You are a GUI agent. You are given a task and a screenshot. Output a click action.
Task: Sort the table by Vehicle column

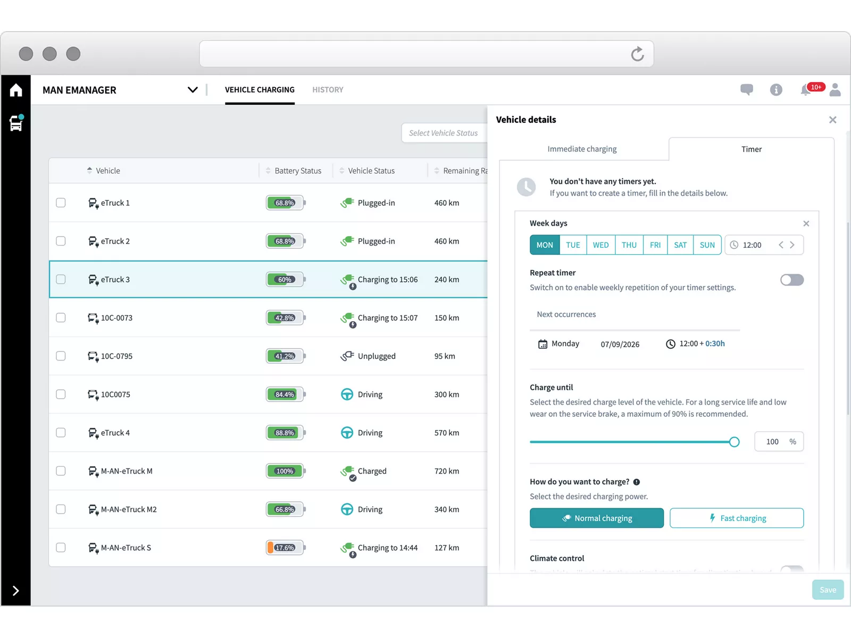104,171
